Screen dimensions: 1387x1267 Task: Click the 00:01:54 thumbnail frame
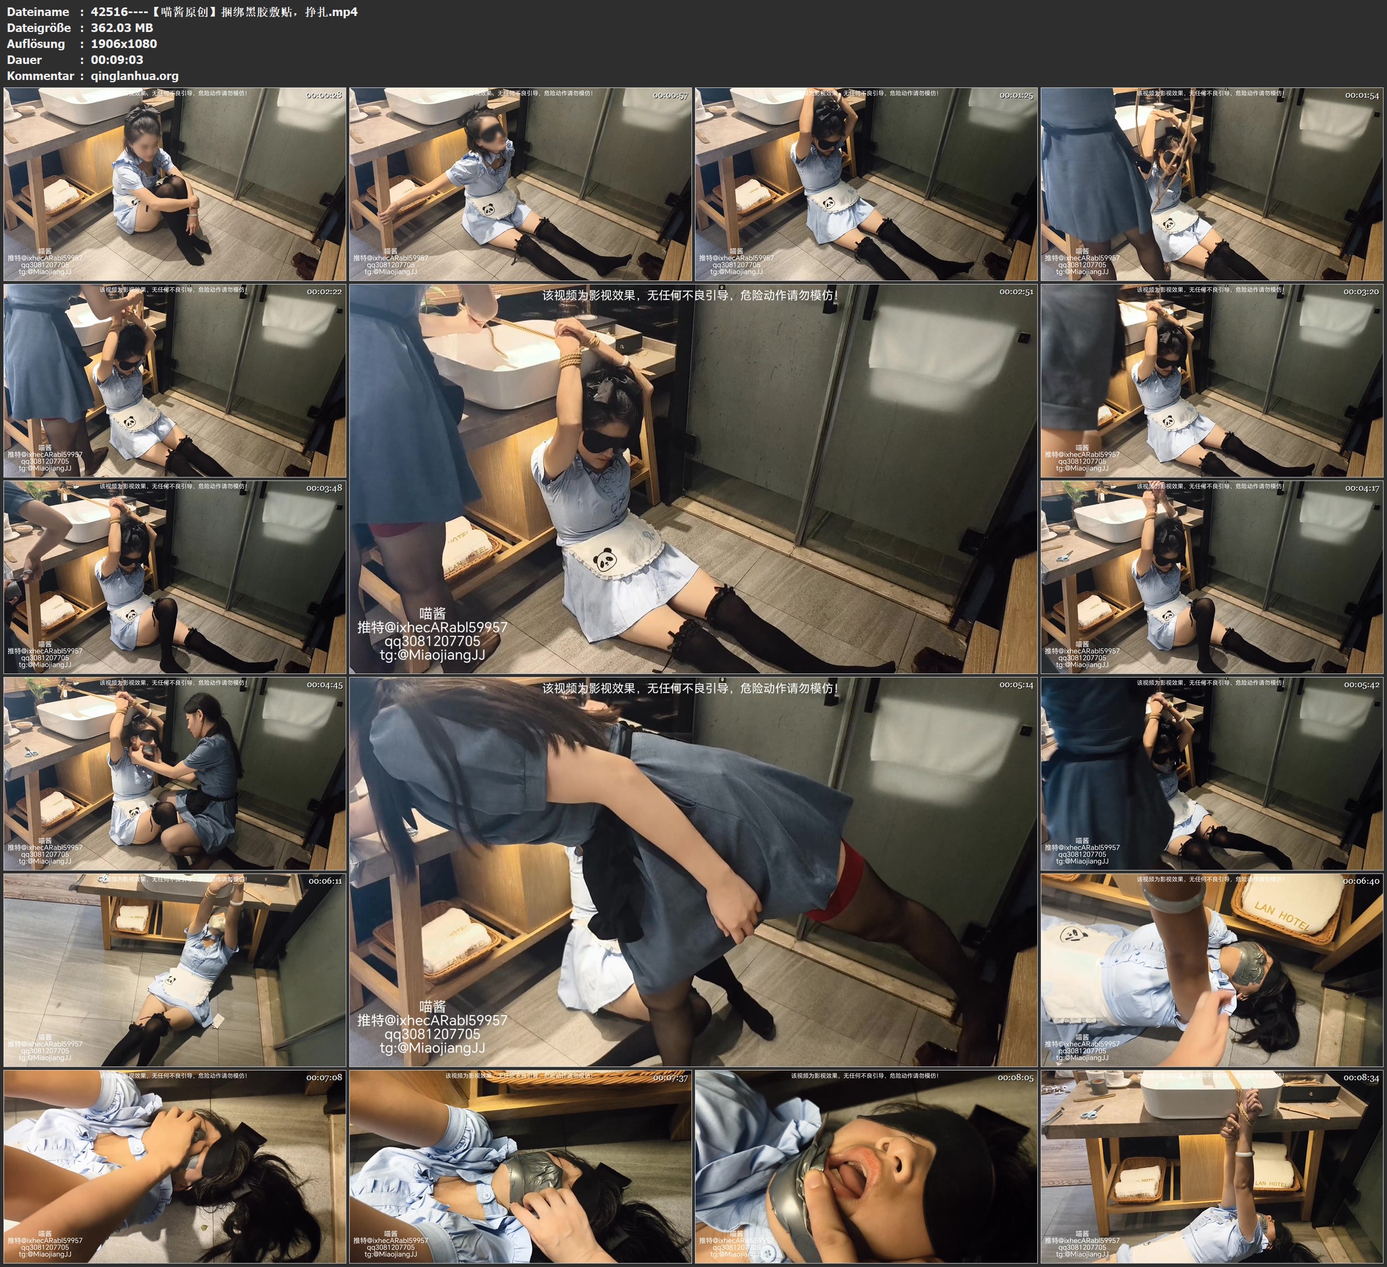(1212, 184)
